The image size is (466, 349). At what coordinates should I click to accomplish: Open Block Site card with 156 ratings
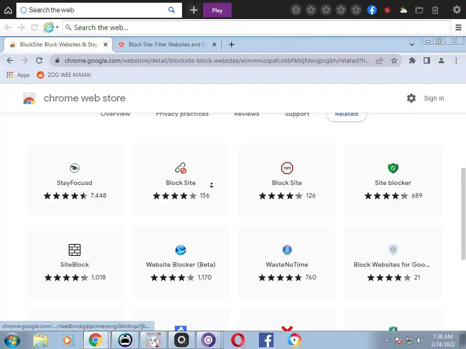(181, 180)
